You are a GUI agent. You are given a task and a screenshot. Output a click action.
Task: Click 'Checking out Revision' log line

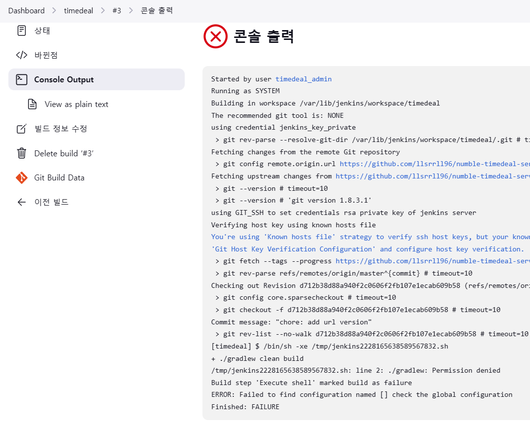(x=370, y=285)
